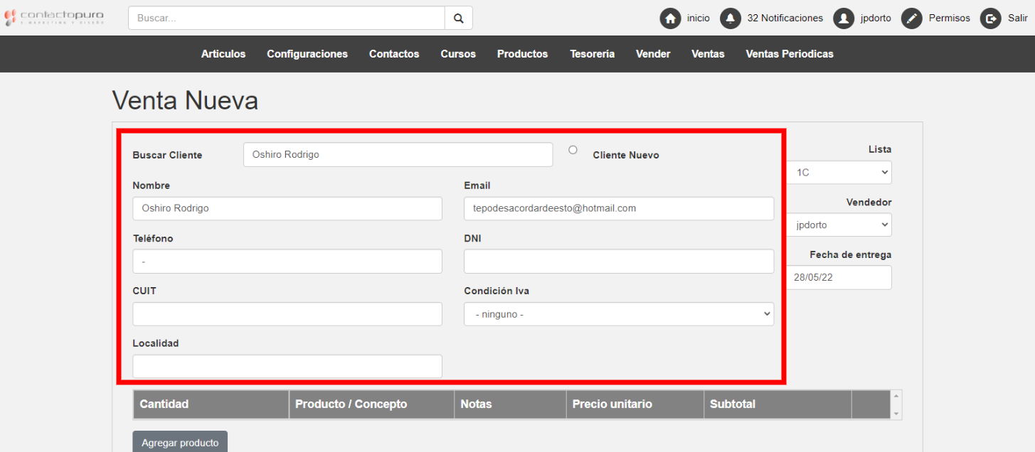Click the Fecha de entrega date field
Screen dimensions: 1035x452
pos(839,278)
